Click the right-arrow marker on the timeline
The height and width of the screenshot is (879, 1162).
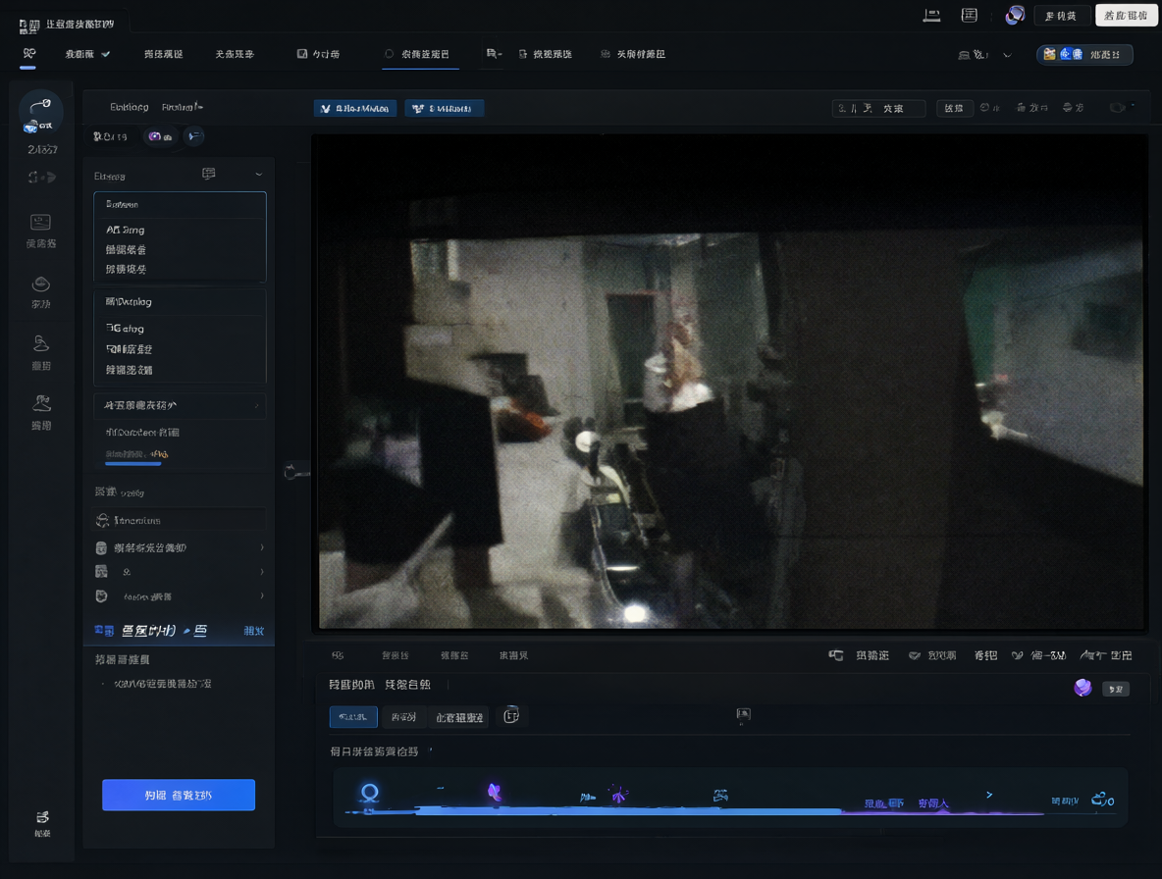point(989,795)
